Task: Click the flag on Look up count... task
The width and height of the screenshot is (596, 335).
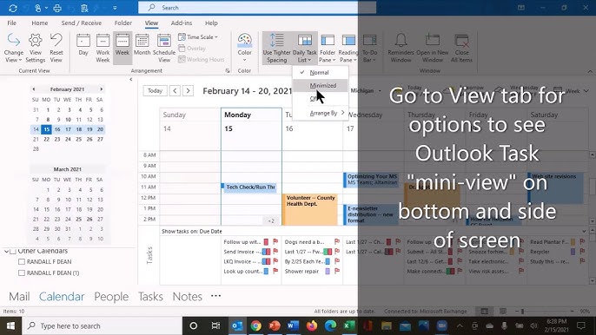Action: pyautogui.click(x=275, y=271)
